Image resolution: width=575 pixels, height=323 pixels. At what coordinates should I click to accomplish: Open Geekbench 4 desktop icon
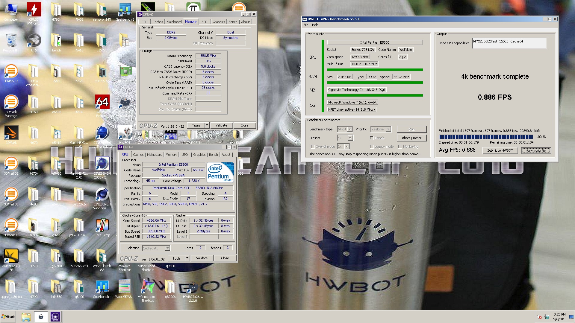102,289
